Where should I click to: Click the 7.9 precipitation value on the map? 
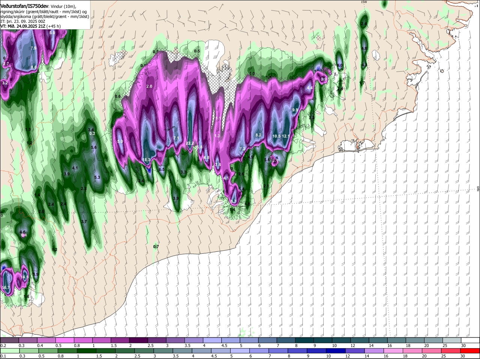[x=33, y=48]
